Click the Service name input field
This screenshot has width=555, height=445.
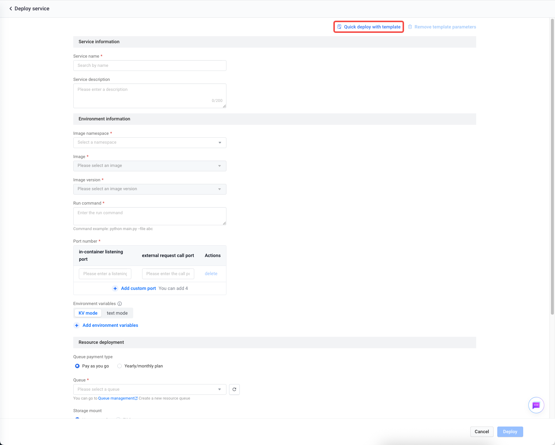tap(149, 65)
